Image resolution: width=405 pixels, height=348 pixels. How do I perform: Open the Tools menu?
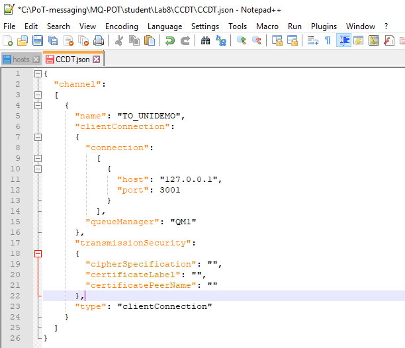click(238, 26)
